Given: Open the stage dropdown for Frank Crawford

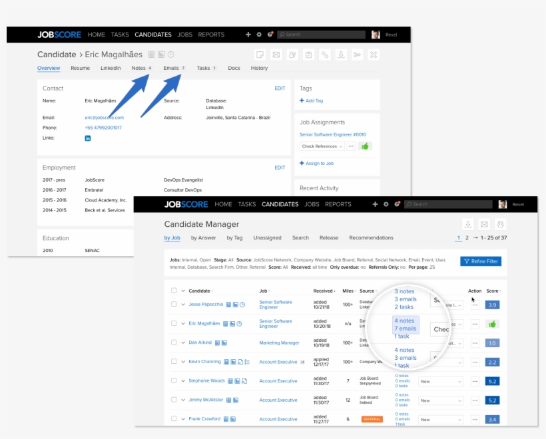Looking at the screenshot, I should [441, 420].
